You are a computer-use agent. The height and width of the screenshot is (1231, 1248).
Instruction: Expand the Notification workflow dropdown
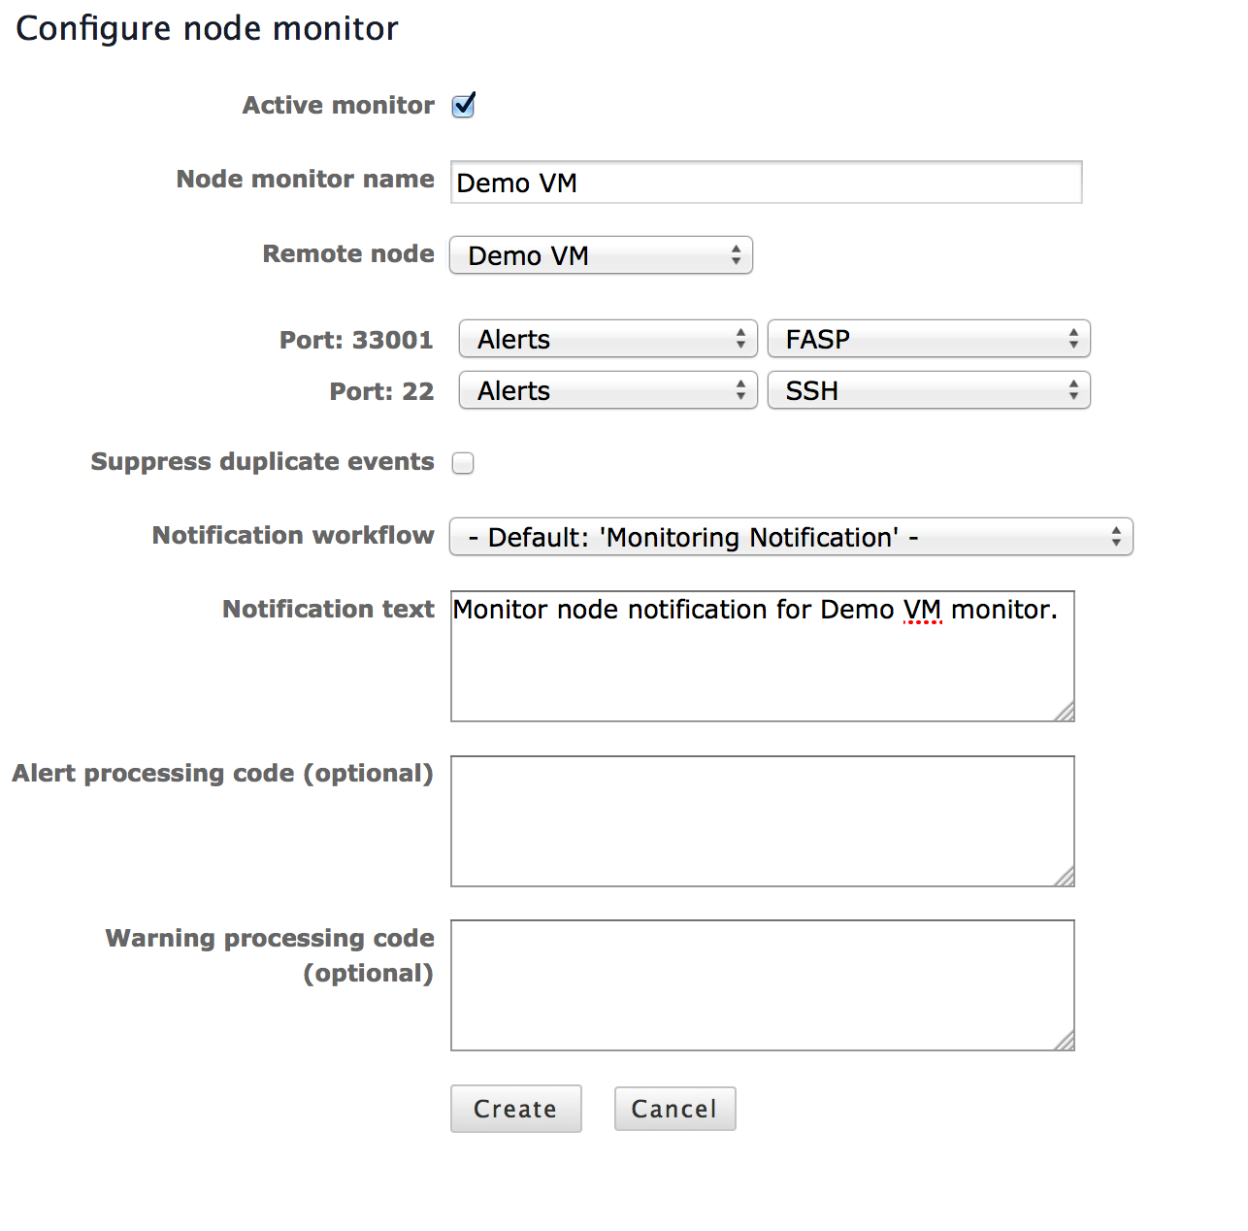click(791, 537)
